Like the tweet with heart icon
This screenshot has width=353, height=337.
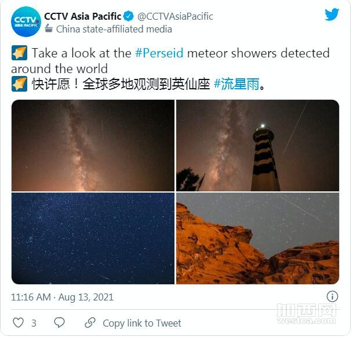coord(18,322)
